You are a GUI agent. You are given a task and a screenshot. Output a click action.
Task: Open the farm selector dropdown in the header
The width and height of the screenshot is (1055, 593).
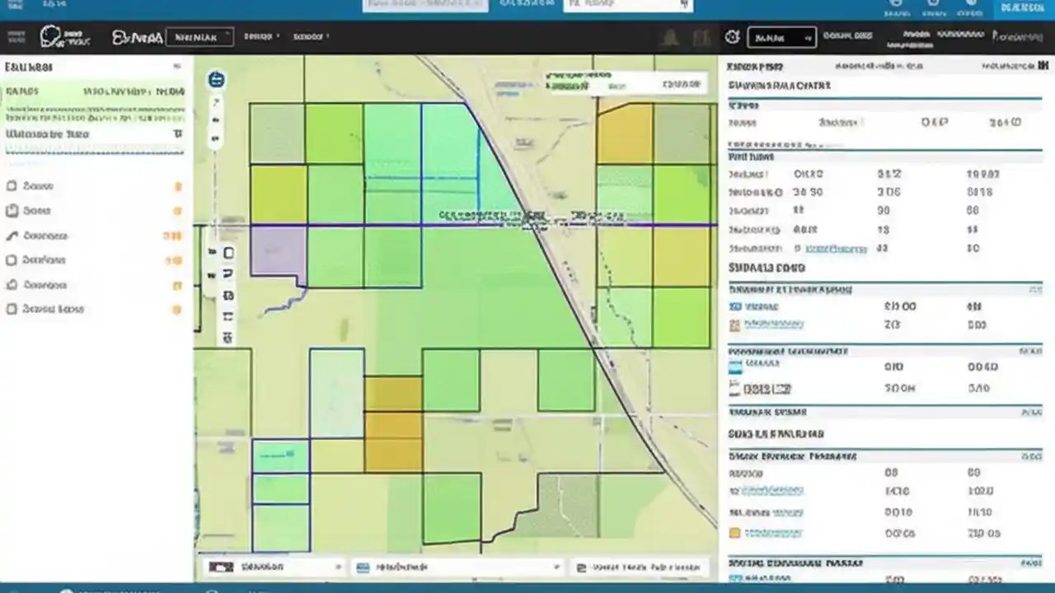pyautogui.click(x=200, y=36)
